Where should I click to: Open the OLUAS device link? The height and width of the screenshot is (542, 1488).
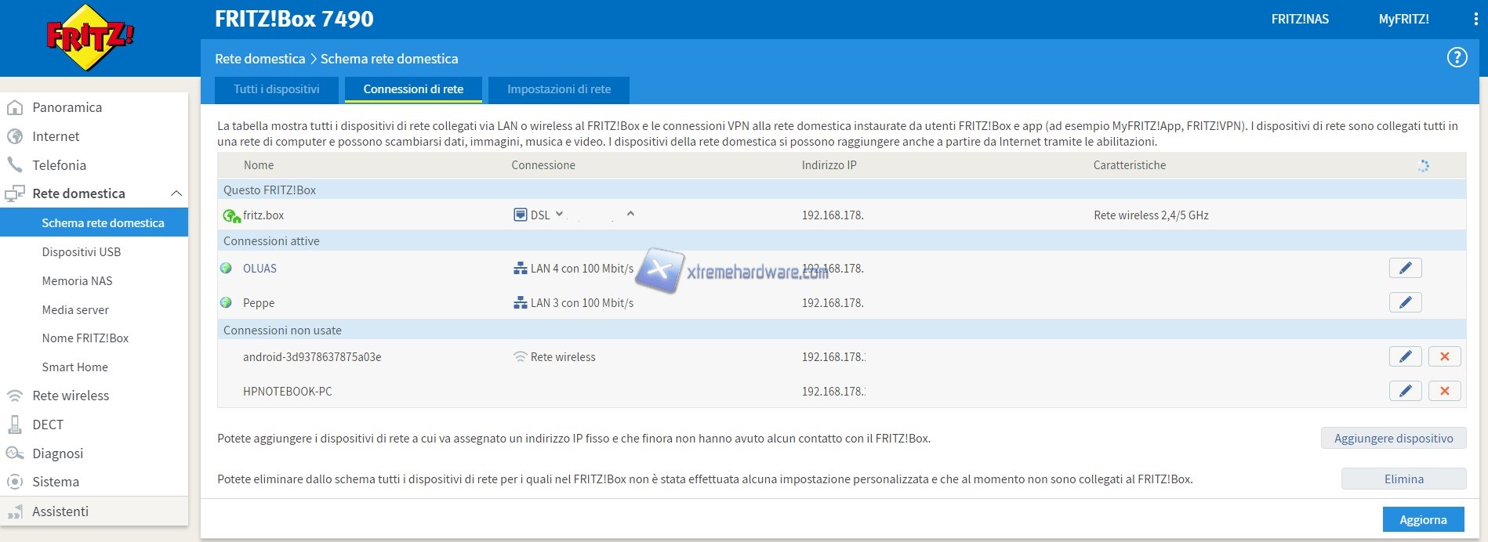point(259,269)
